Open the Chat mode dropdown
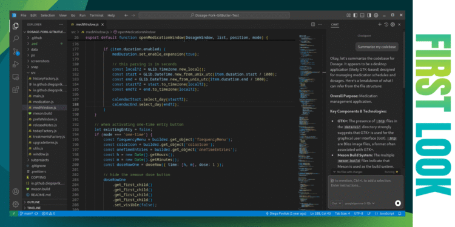Image resolution: width=455 pixels, height=227 pixels. (337, 203)
